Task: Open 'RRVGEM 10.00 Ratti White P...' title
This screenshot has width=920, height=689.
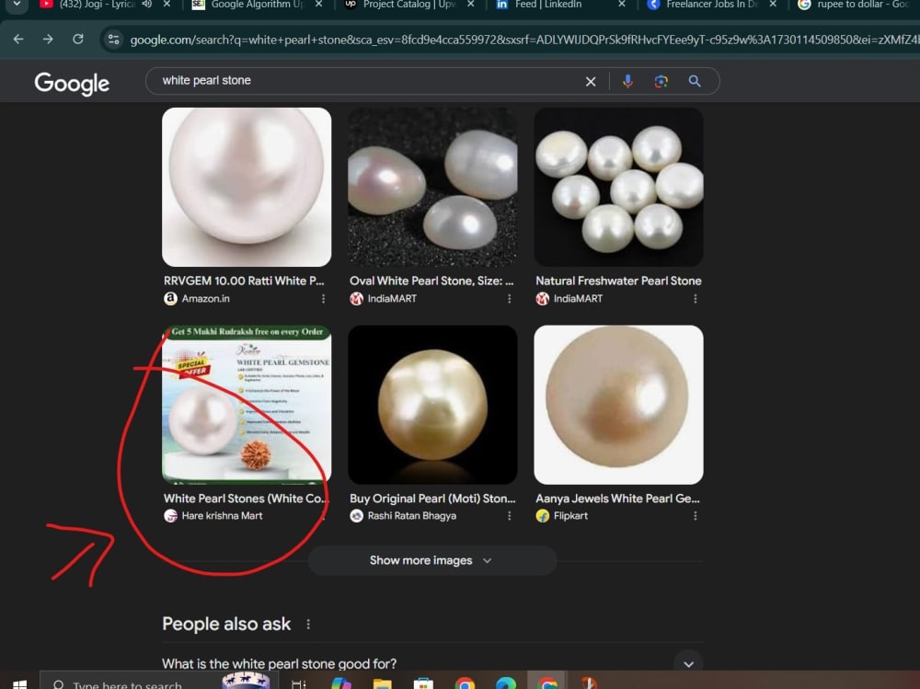Action: click(x=244, y=281)
